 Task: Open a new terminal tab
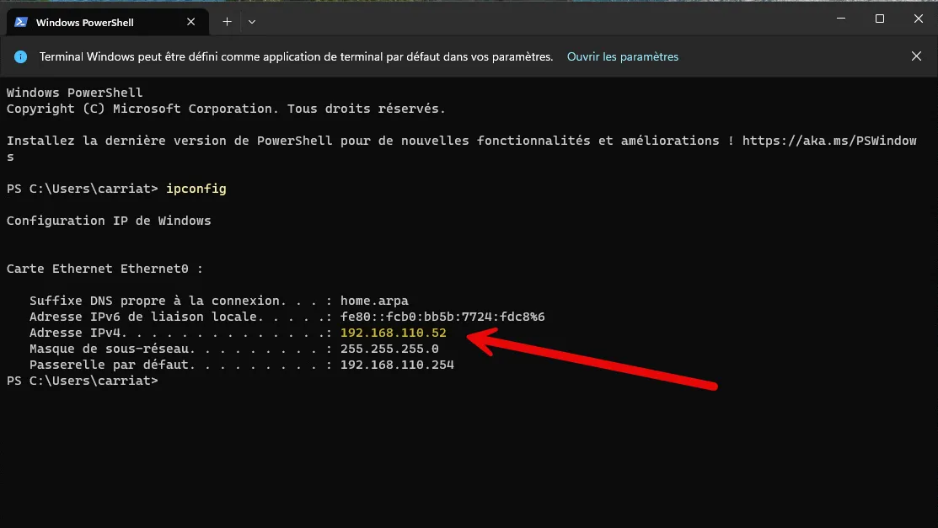[227, 22]
